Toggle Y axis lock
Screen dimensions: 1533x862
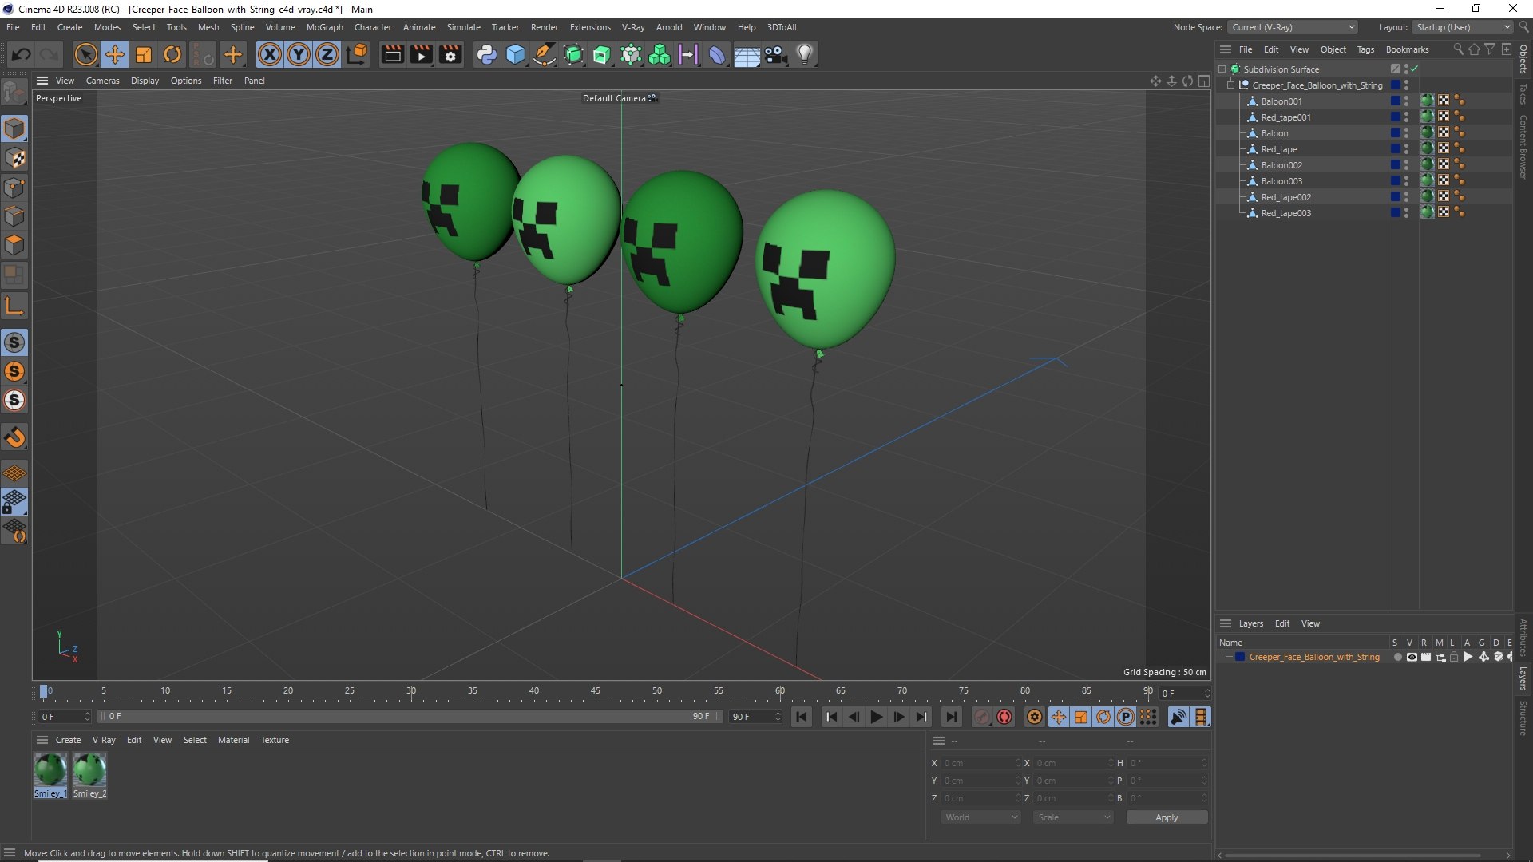(299, 54)
